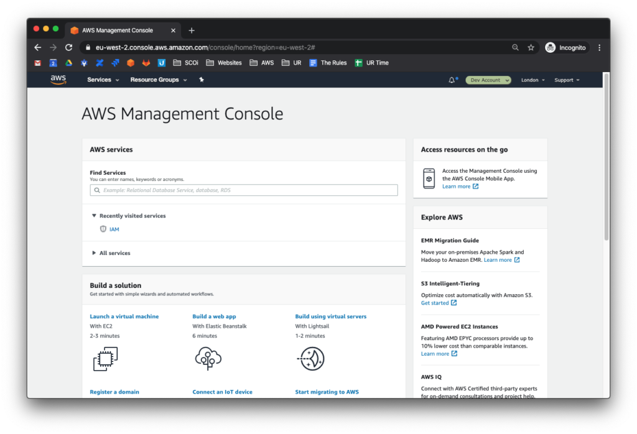The height and width of the screenshot is (434, 637).
Task: Open the Support dropdown menu
Action: tap(567, 80)
